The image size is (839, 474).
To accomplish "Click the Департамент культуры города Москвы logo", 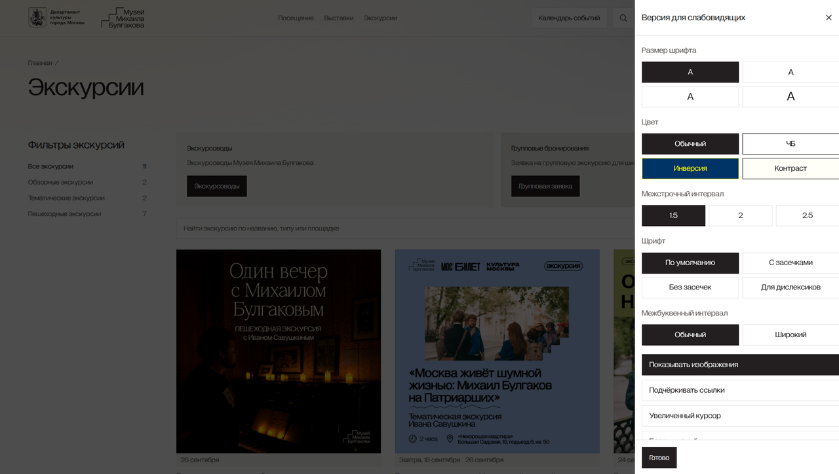I will tap(56, 18).
